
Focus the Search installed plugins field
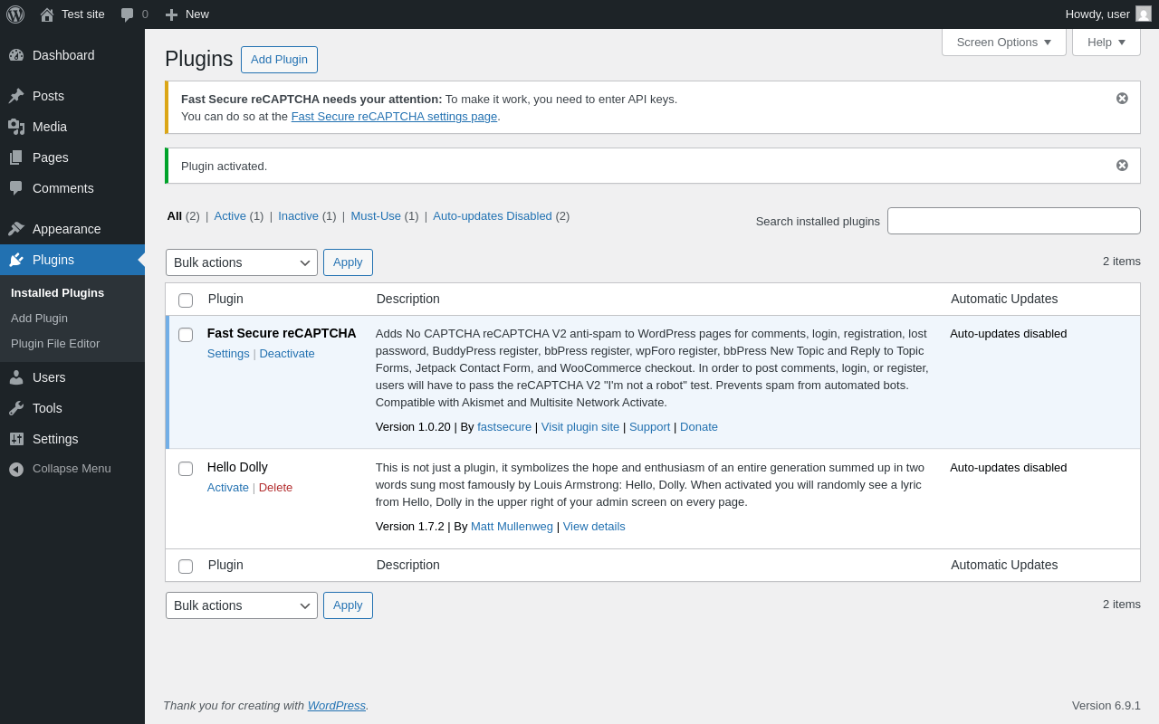click(x=1013, y=221)
